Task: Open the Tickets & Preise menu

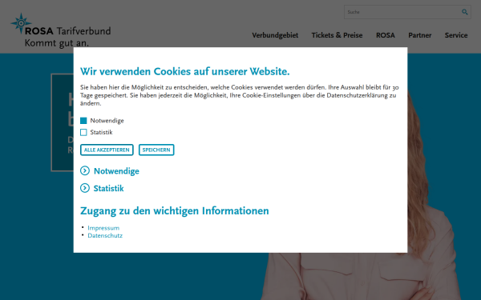Action: pos(337,35)
